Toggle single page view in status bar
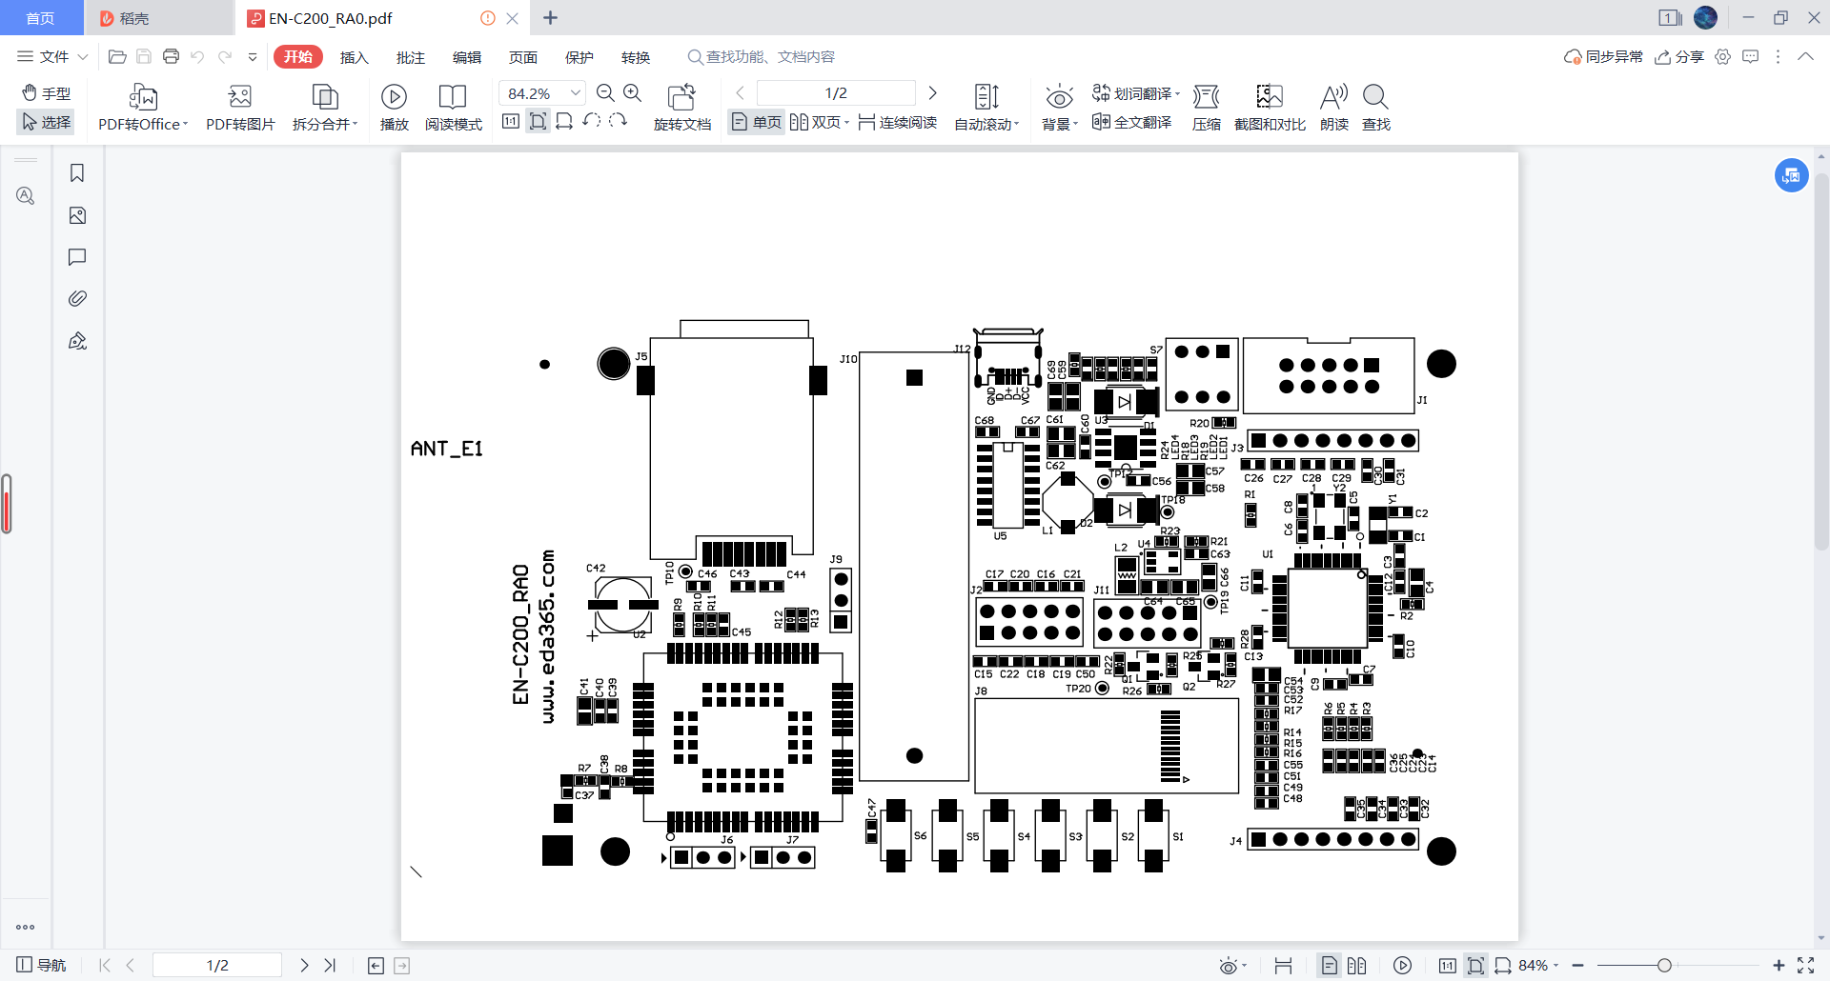Viewport: 1830px width, 981px height. point(1329,966)
